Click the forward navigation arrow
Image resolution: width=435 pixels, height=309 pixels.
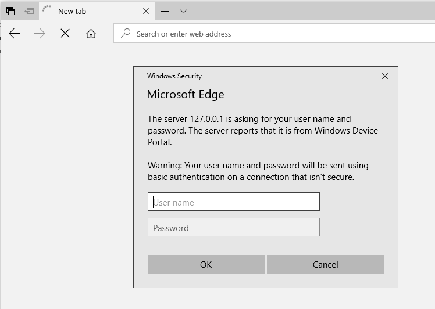40,34
